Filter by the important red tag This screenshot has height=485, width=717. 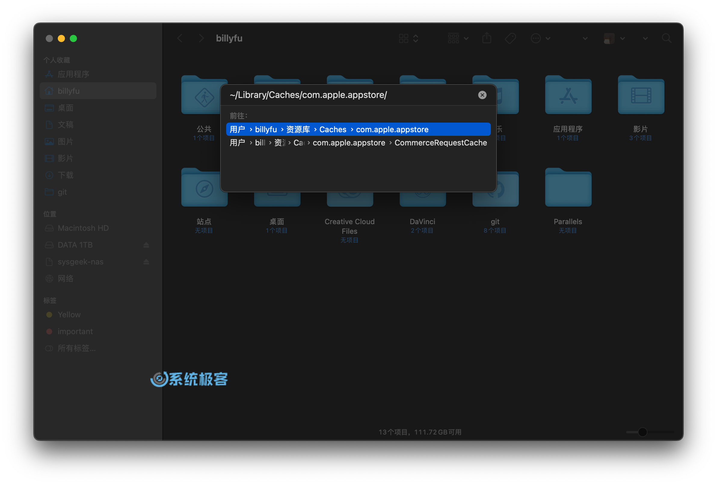click(x=98, y=331)
